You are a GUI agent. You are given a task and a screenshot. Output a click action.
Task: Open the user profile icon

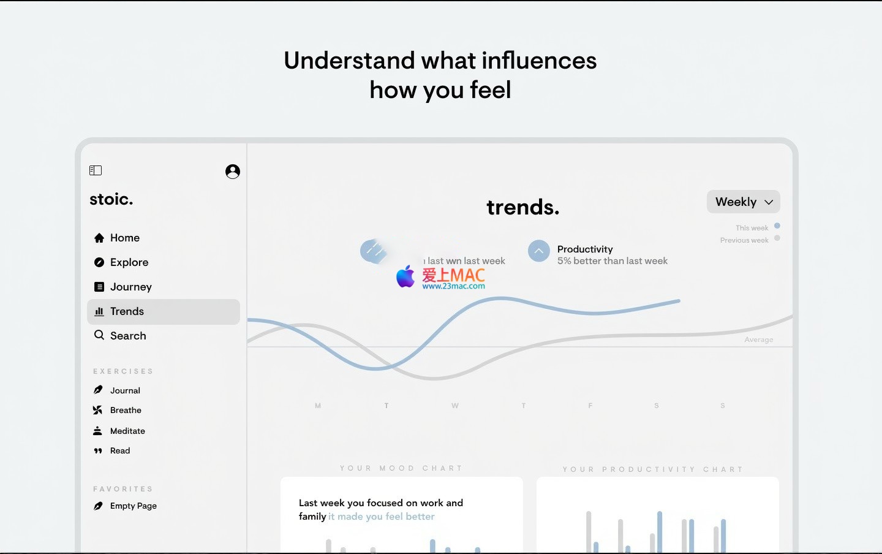click(x=233, y=172)
